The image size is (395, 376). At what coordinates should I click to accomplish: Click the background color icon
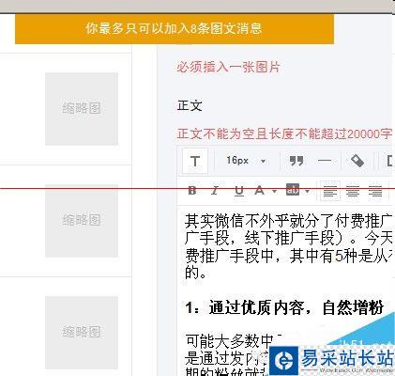(293, 190)
